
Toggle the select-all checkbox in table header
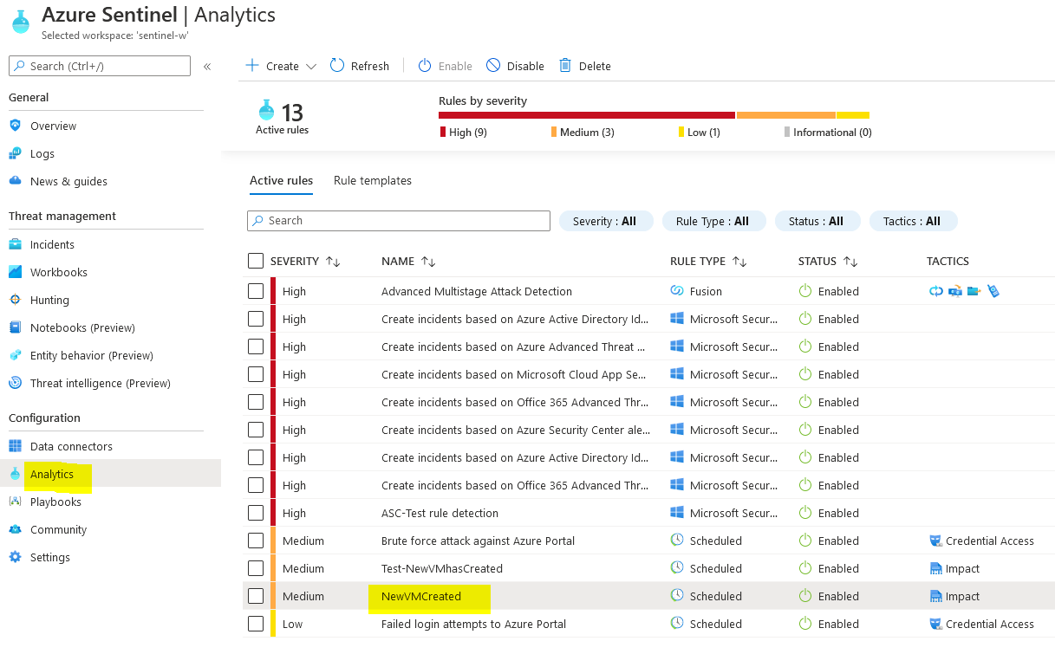256,261
